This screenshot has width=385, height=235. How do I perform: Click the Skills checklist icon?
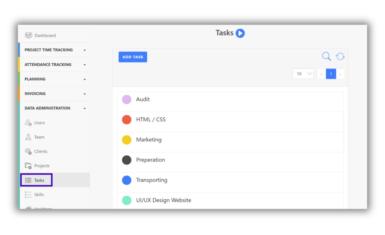tap(29, 194)
